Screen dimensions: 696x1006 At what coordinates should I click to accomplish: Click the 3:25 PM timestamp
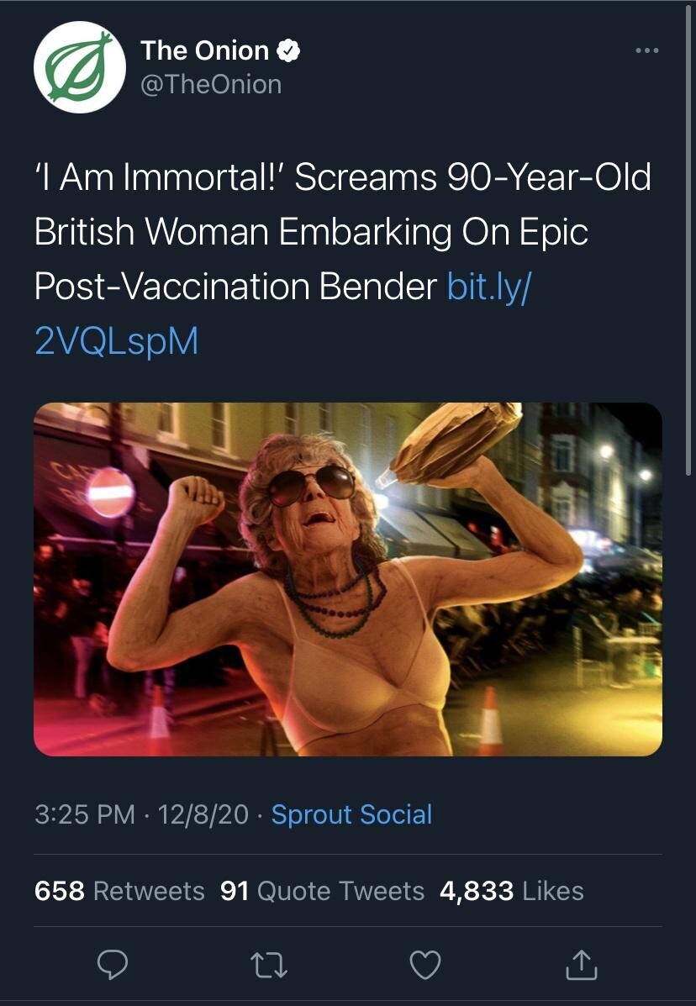pyautogui.click(x=84, y=814)
